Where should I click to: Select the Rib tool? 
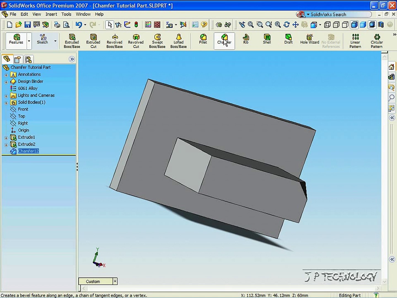(246, 39)
